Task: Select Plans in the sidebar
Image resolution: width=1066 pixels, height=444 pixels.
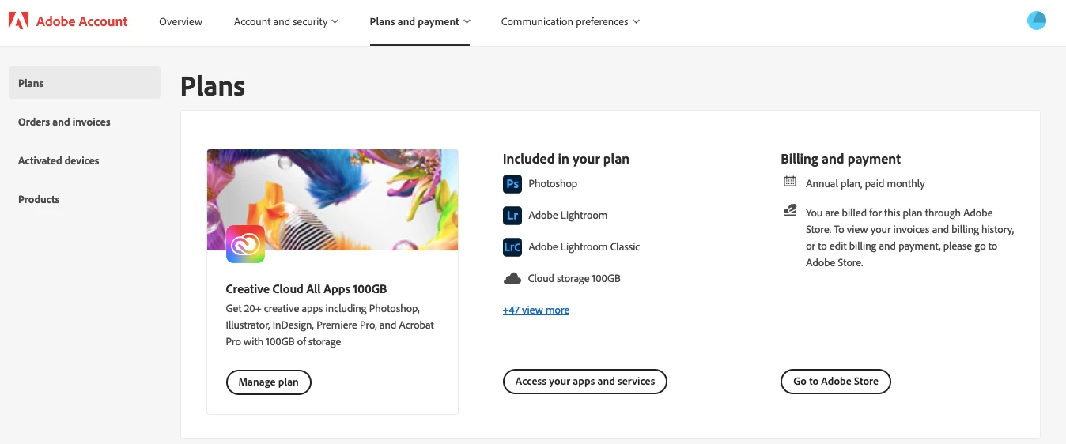Action: tap(85, 83)
